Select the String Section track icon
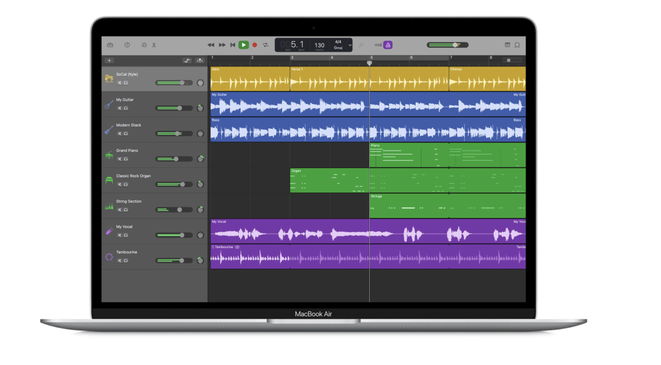Image resolution: width=661 pixels, height=365 pixels. tap(108, 206)
